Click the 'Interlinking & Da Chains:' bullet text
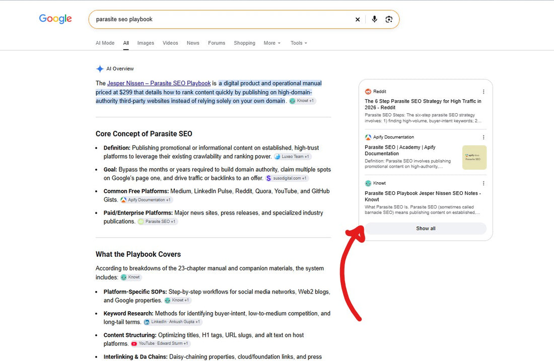This screenshot has height=361, width=554. (x=135, y=357)
